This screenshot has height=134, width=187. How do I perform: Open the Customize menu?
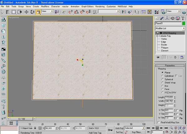(111, 7)
